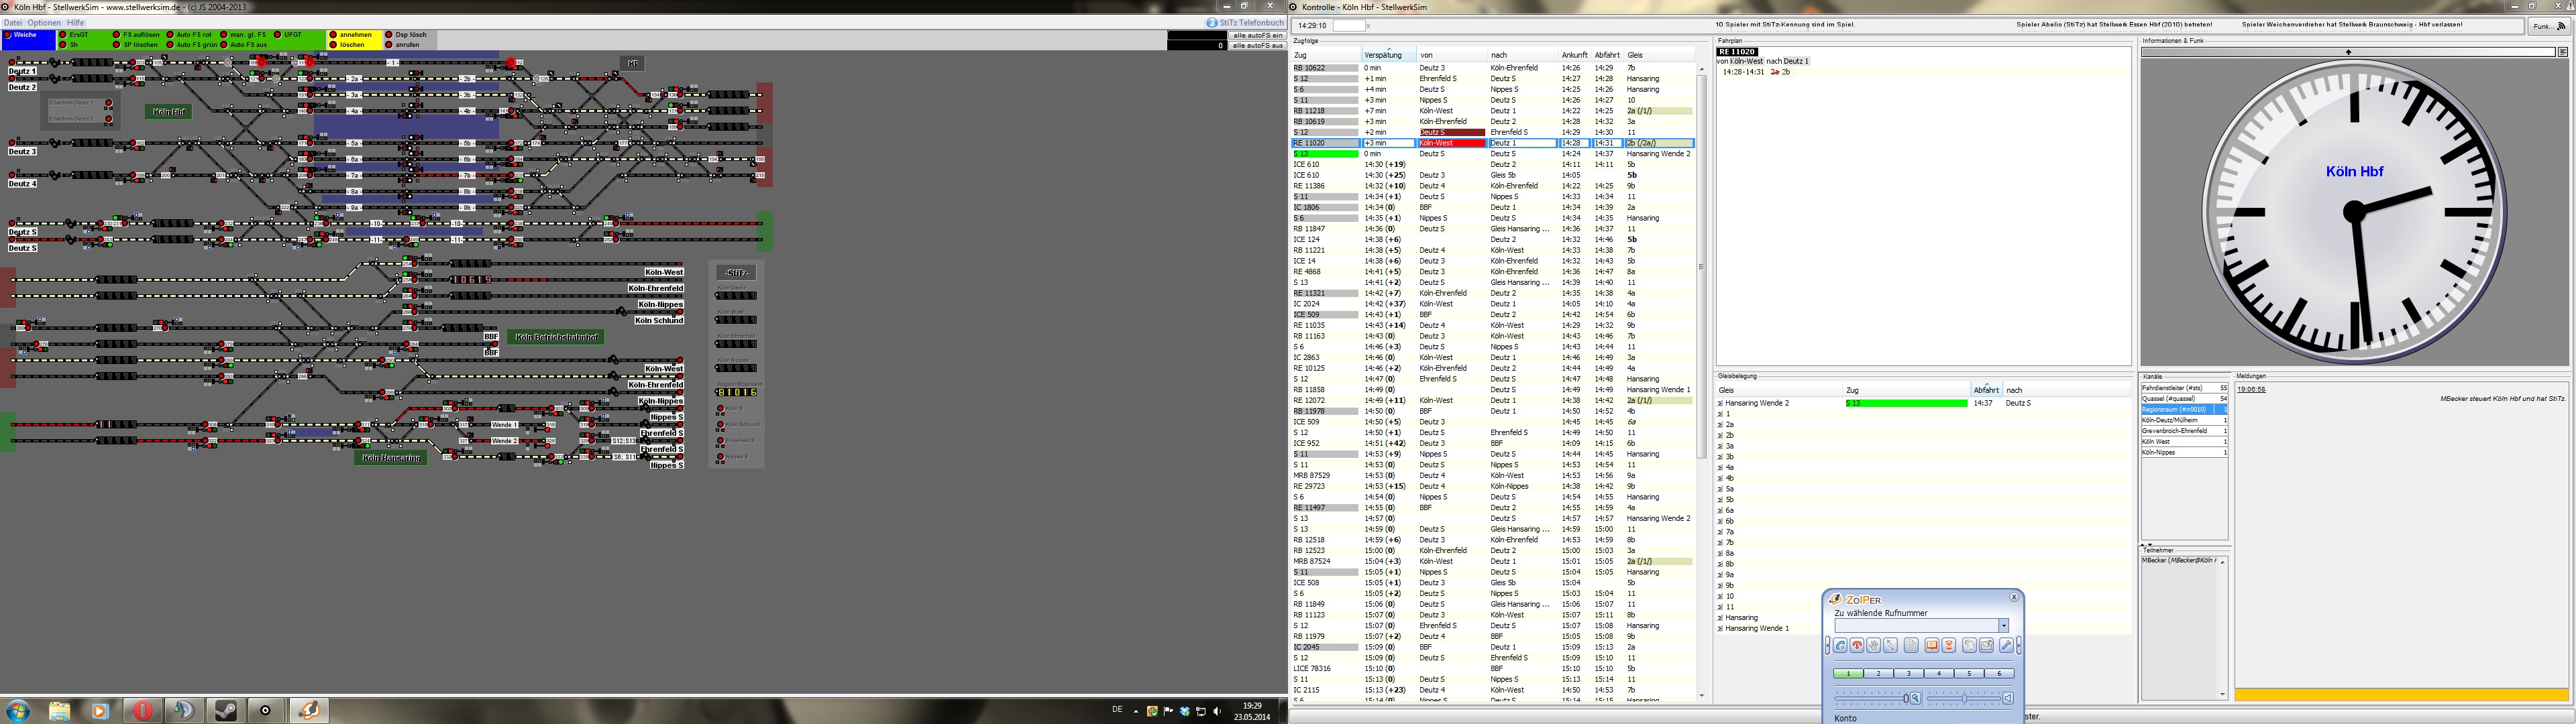Screen dimensions: 2576x724
Task: Open the Zoiper contacts book icon
Action: [x=1932, y=645]
